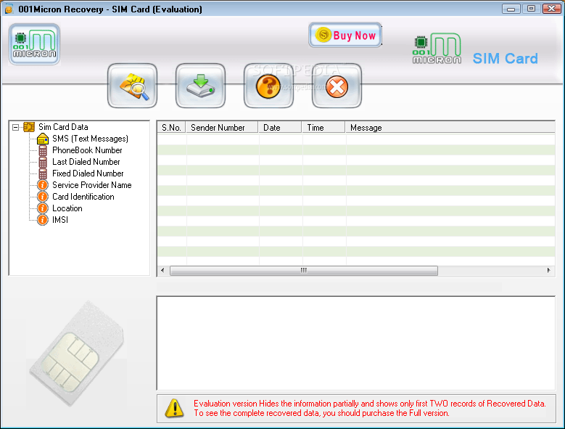Click the Micron SIM Card brand logo
565x429 pixels.
[x=475, y=49]
